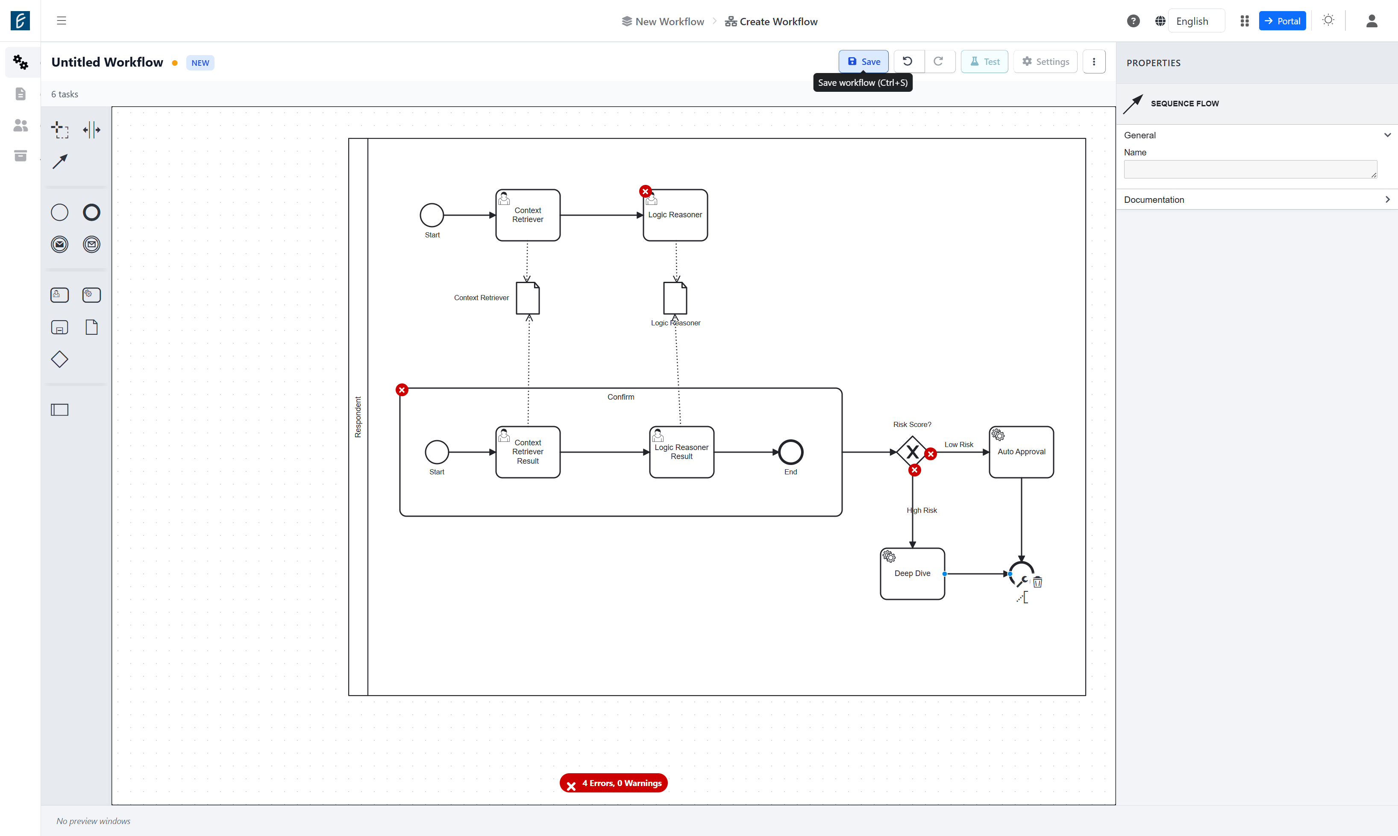The image size is (1398, 836).
Task: Collapse the General section
Action: (x=1387, y=135)
